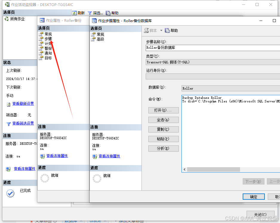Open 查看筛选设置 link
Image resolution: width=280 pixels, height=223 pixels.
point(23,123)
